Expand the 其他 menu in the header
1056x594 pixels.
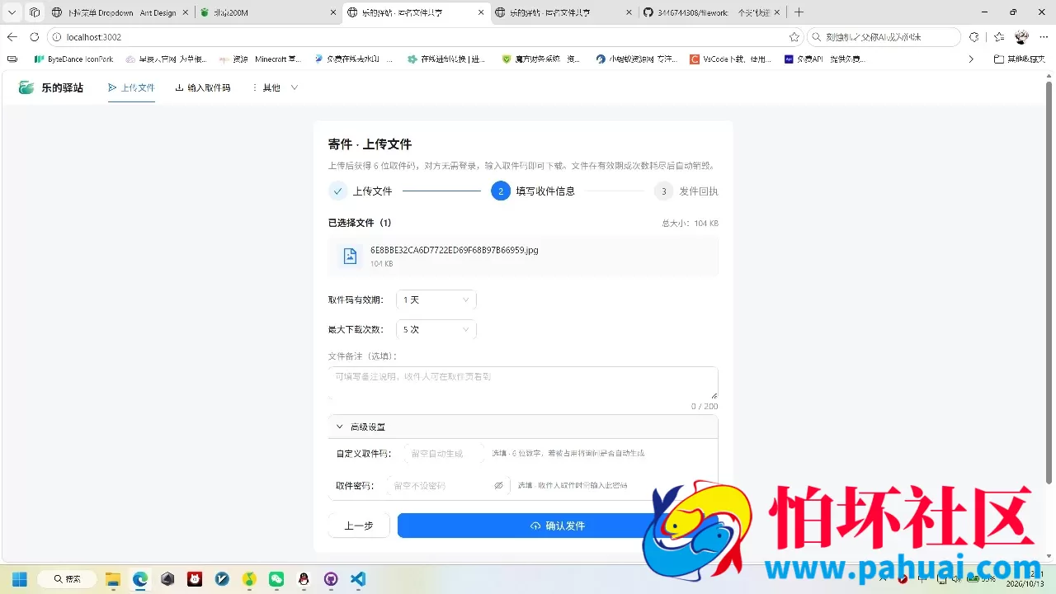click(x=275, y=87)
